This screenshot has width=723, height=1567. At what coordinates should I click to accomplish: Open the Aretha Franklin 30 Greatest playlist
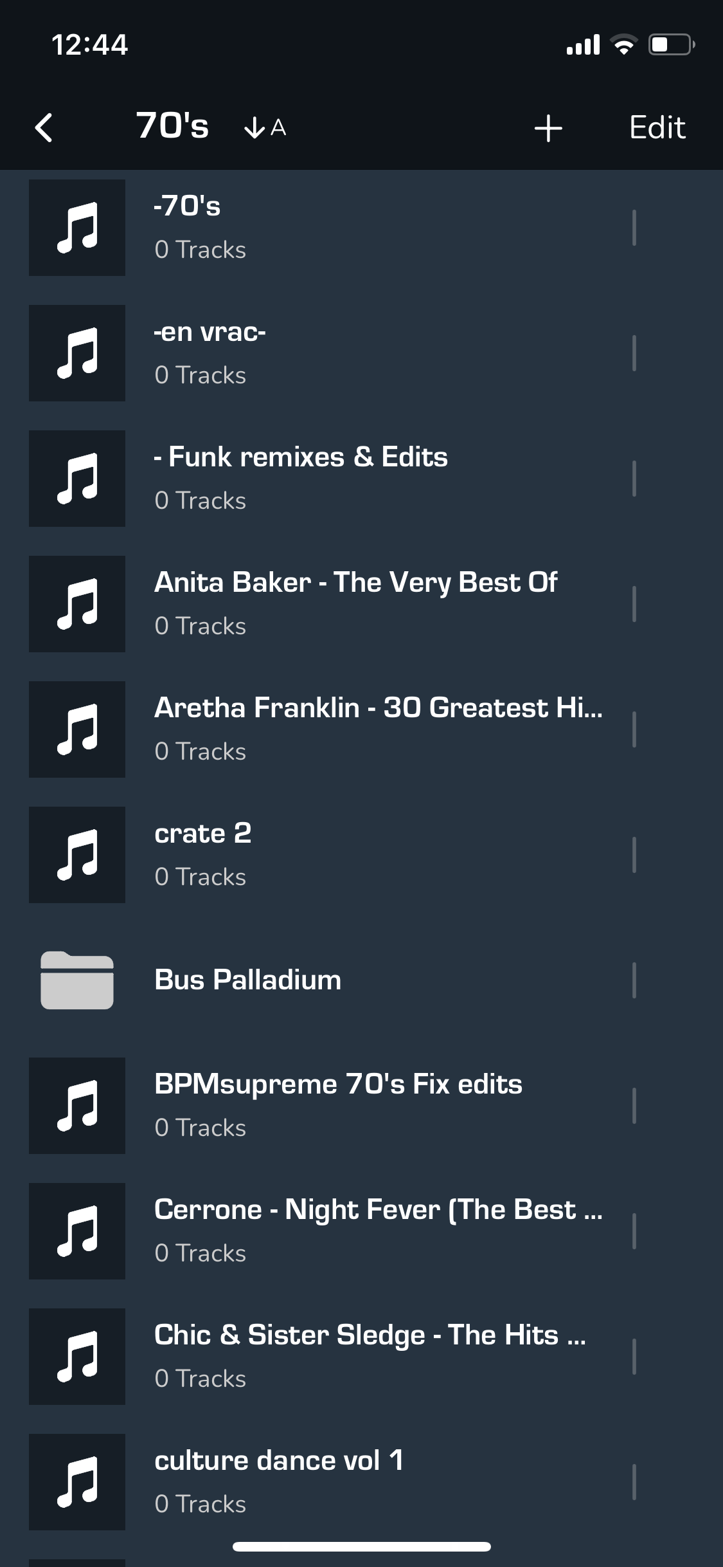pos(378,708)
